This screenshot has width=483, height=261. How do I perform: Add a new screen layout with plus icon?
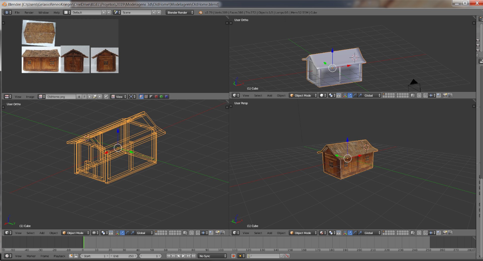[x=104, y=12]
